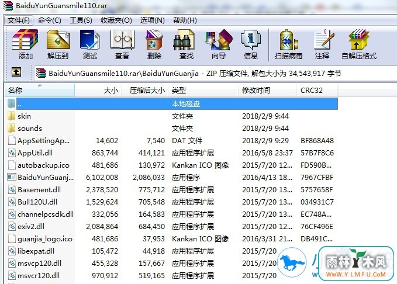The height and width of the screenshot is (284, 397).
Task: Click the msvcr120.dll file icon
Action: [12, 275]
